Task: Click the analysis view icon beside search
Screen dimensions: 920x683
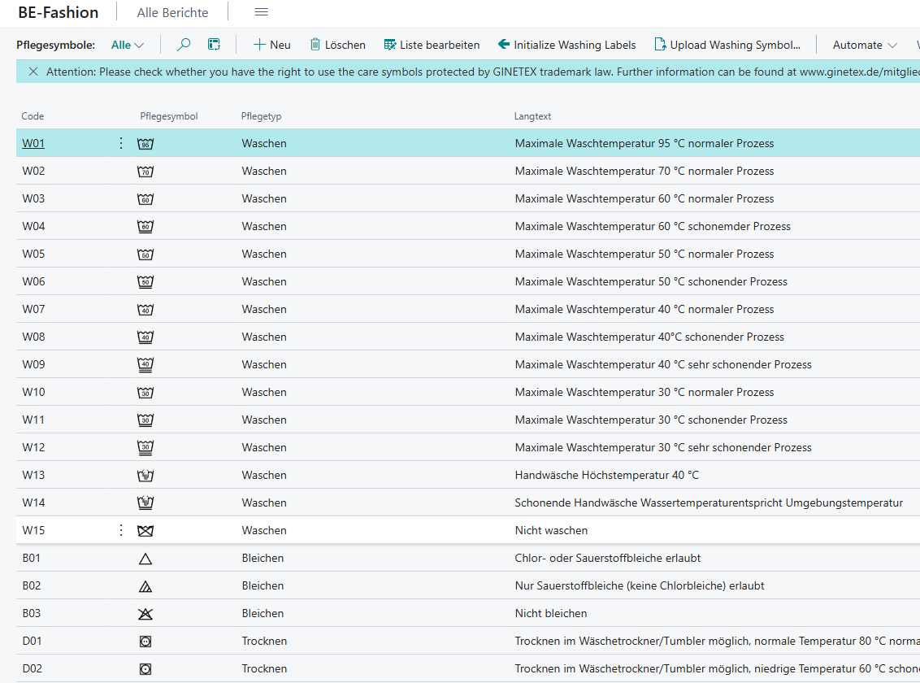Action: 214,45
